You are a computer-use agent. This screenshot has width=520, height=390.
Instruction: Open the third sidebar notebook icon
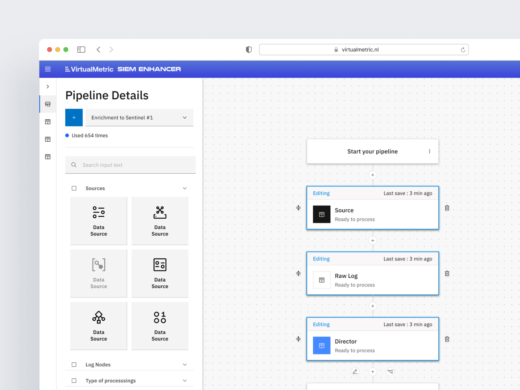(48, 139)
